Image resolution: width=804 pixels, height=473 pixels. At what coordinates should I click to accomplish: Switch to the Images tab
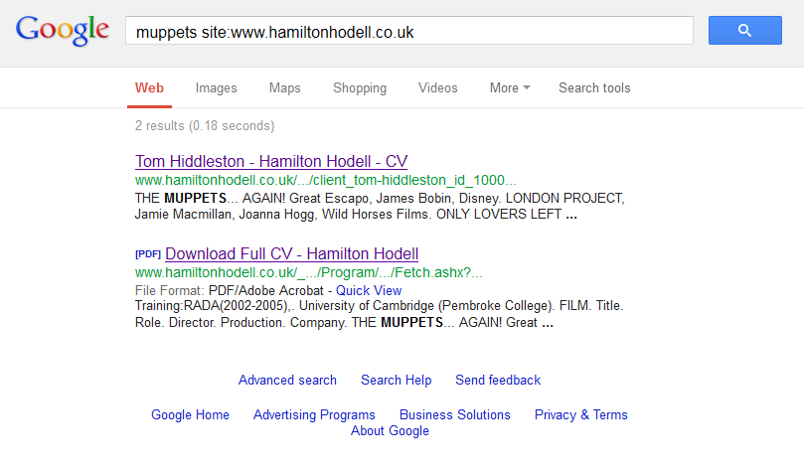[216, 88]
